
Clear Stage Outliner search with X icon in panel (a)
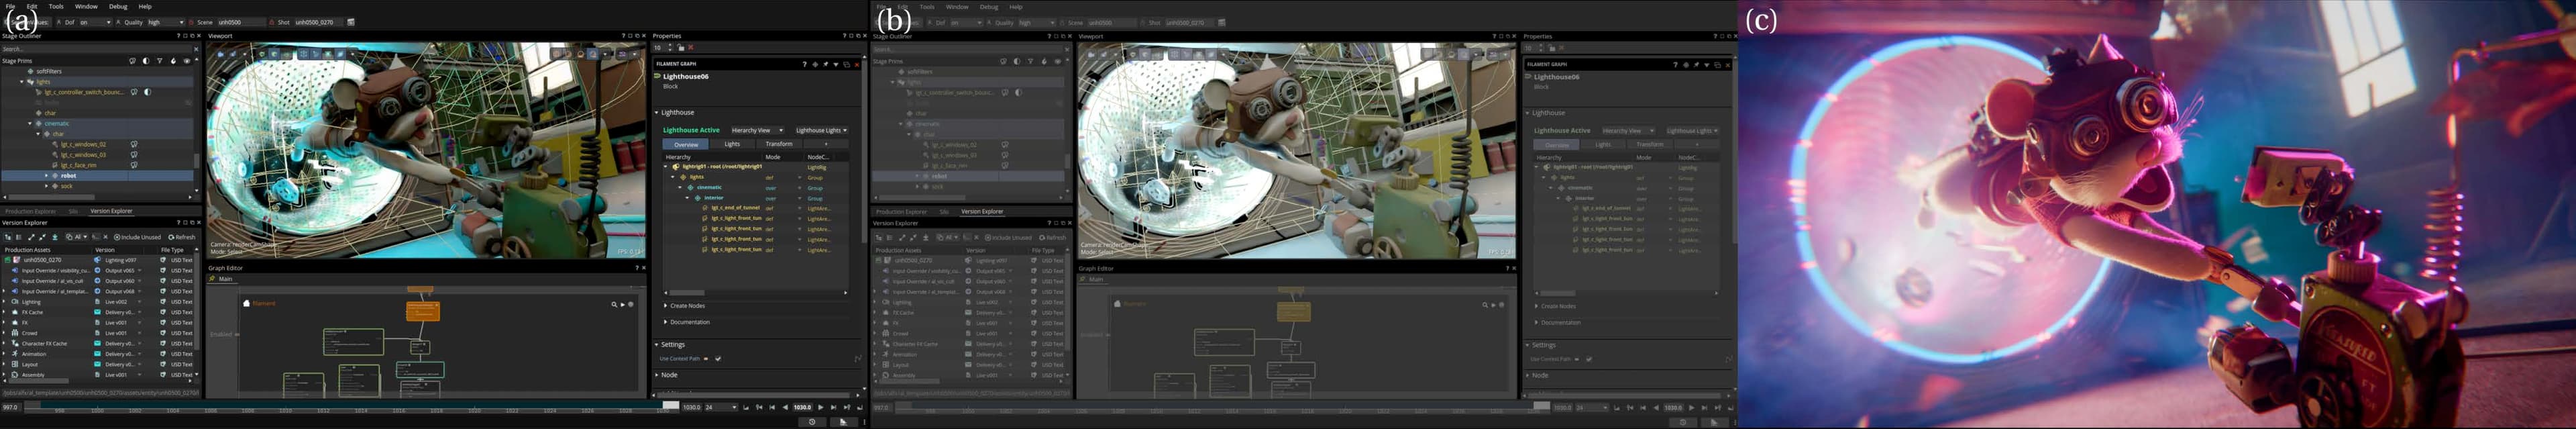[x=196, y=49]
